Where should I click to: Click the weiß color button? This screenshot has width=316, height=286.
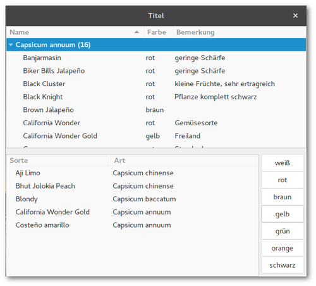point(283,163)
